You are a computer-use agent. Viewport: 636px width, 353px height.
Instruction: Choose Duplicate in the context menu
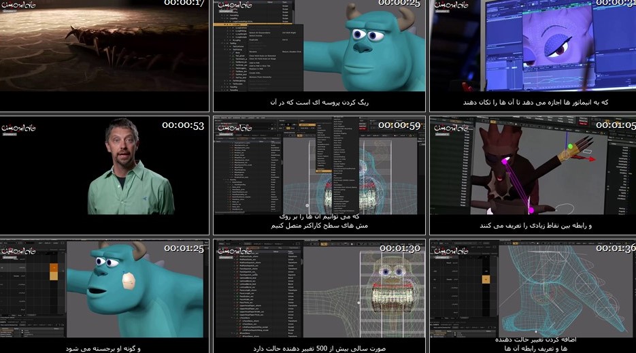click(x=254, y=39)
